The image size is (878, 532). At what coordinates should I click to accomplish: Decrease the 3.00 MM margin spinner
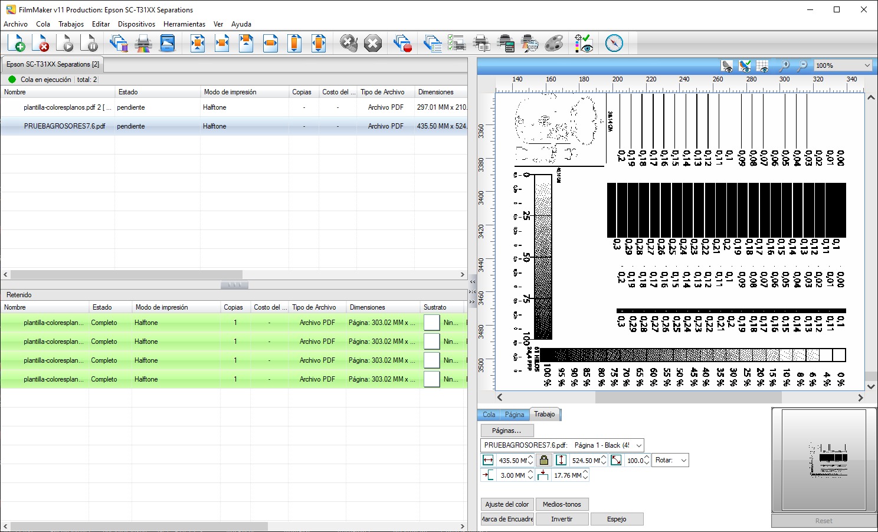point(530,478)
